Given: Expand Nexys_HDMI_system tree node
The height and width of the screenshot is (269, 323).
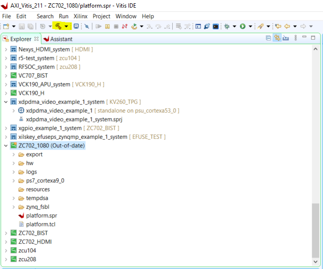Looking at the screenshot, I should [x=6, y=49].
